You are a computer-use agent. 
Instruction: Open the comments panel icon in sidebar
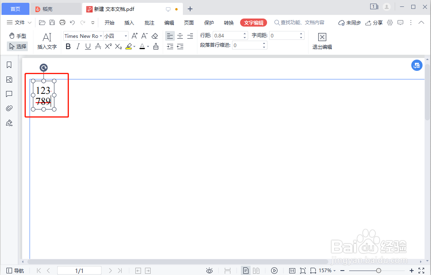pos(9,94)
